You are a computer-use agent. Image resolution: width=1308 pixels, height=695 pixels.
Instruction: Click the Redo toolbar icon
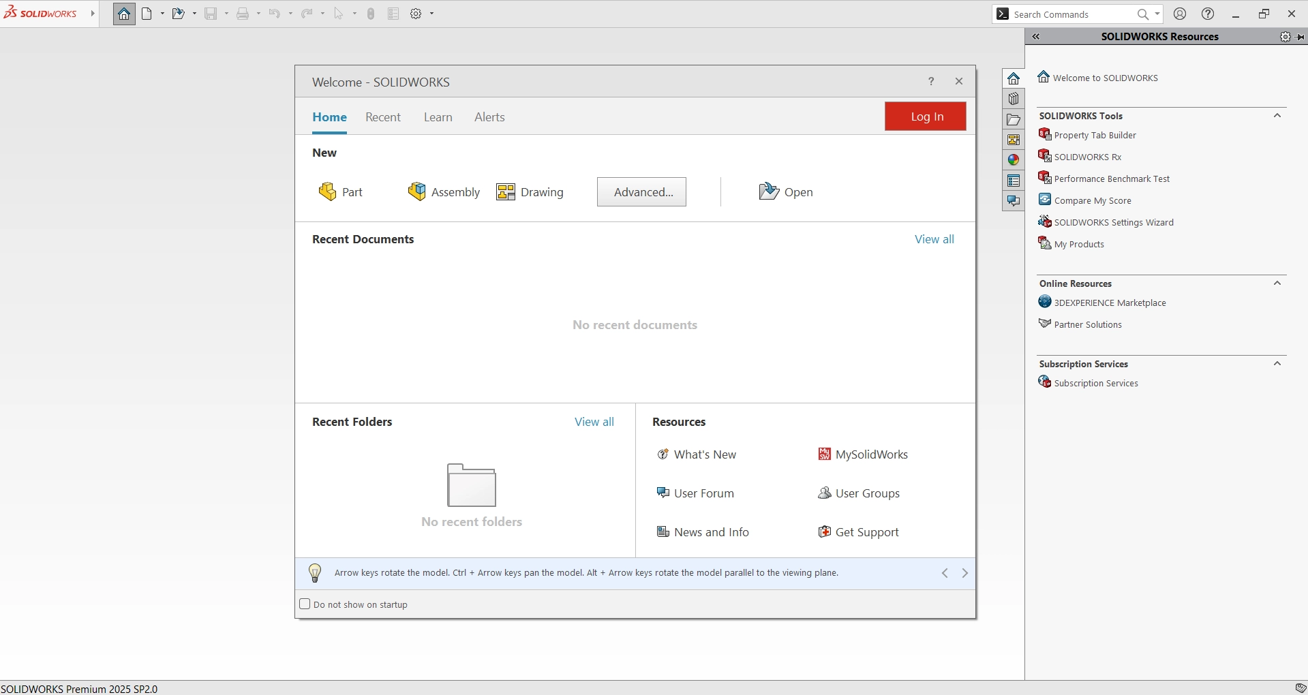307,14
